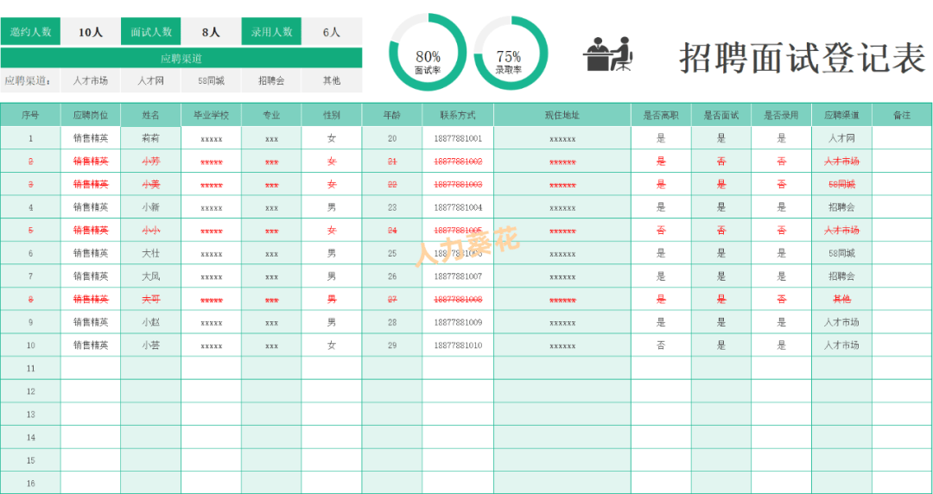Click the empty 姓名 cell in row 11
933x494 pixels.
[x=150, y=369]
